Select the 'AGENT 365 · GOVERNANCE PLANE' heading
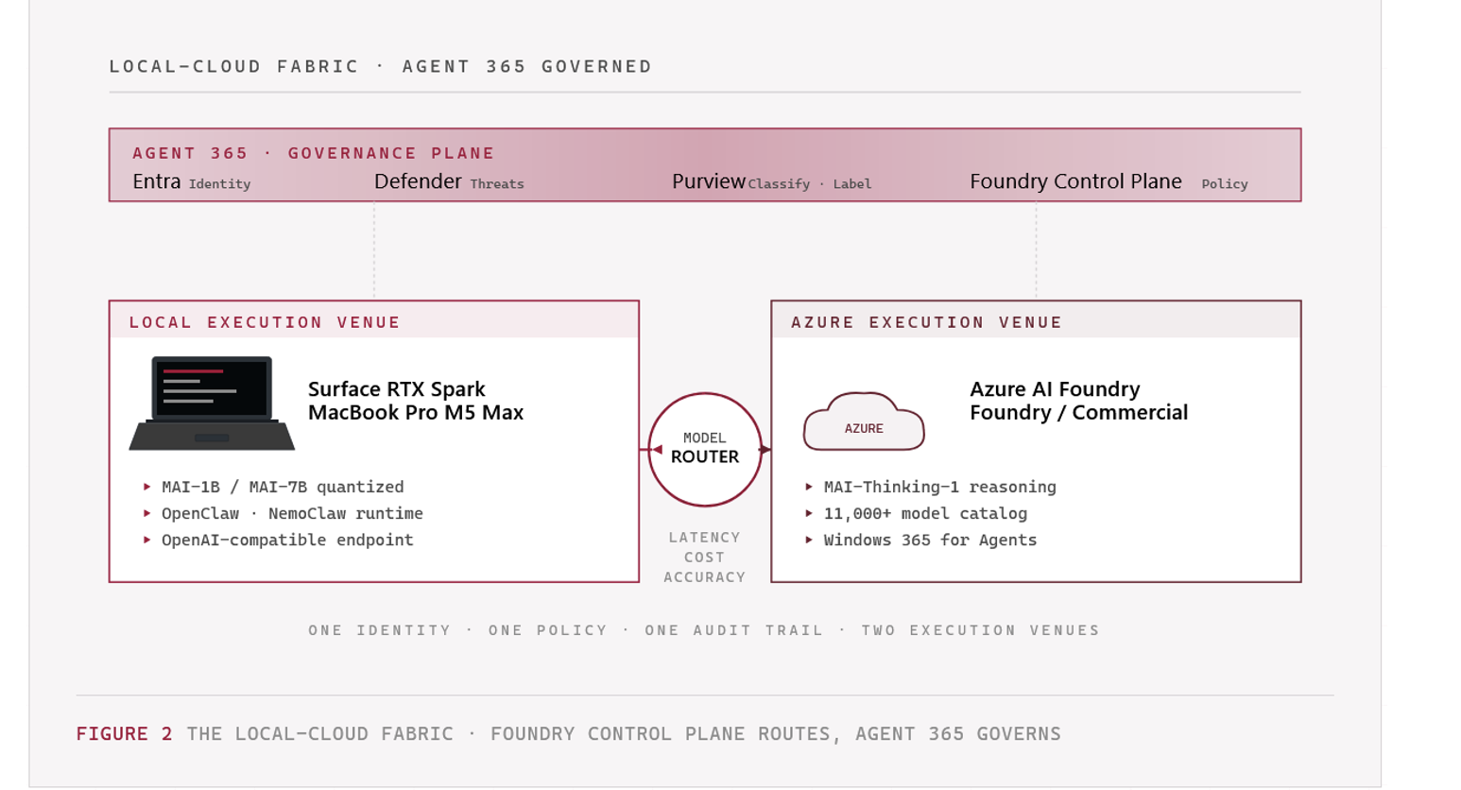 click(314, 153)
